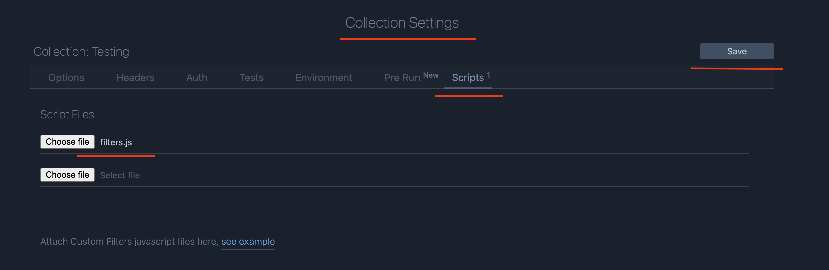Click the Save button
Viewport: 829px width, 270px height.
pyautogui.click(x=737, y=51)
